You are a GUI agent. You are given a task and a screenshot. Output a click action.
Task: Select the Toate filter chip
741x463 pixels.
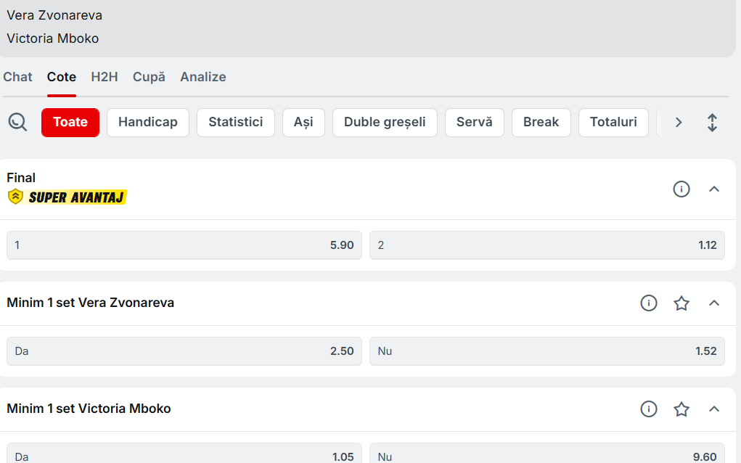click(70, 122)
